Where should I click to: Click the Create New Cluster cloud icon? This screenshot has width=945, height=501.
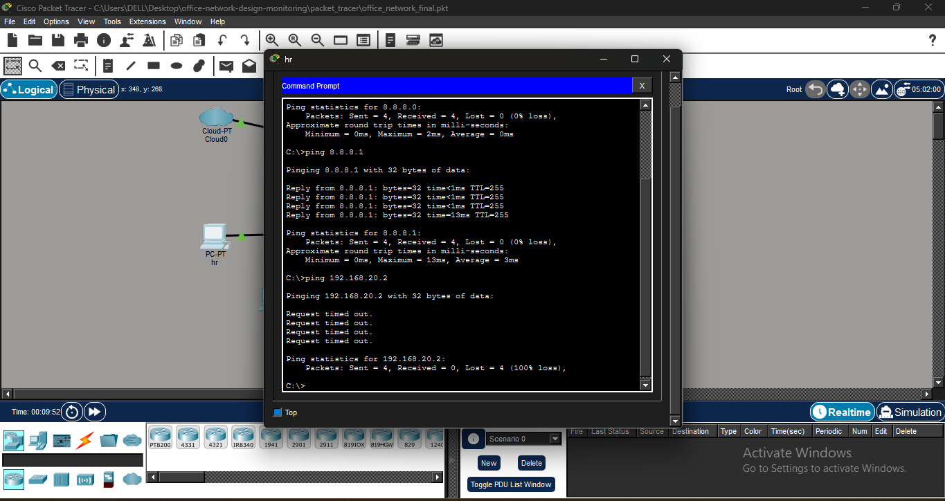tap(838, 89)
